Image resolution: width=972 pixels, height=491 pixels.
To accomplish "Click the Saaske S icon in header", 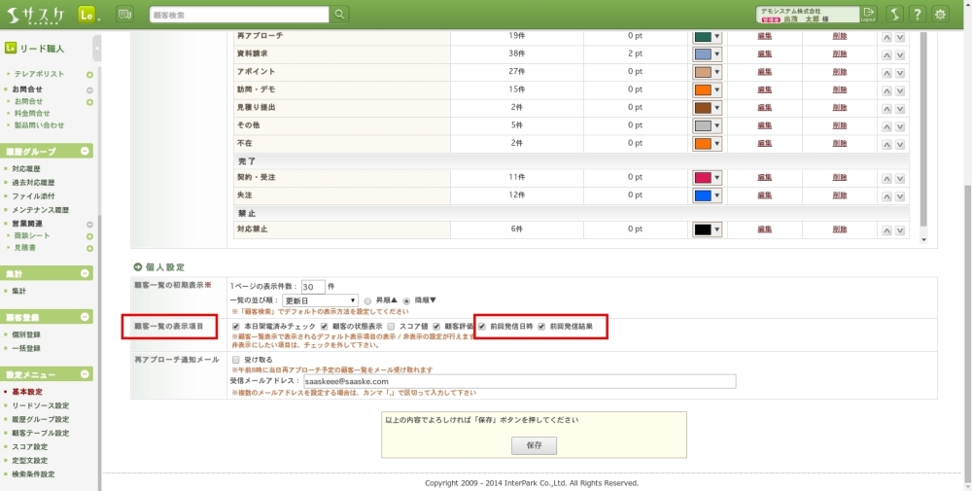I will pos(893,15).
